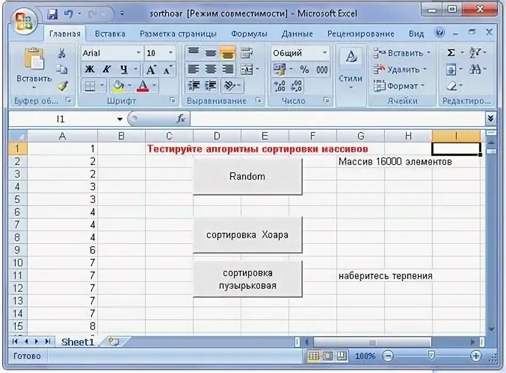Screen dimensions: 506x373
Task: Switch to Normal view in status bar
Action: pos(314,356)
